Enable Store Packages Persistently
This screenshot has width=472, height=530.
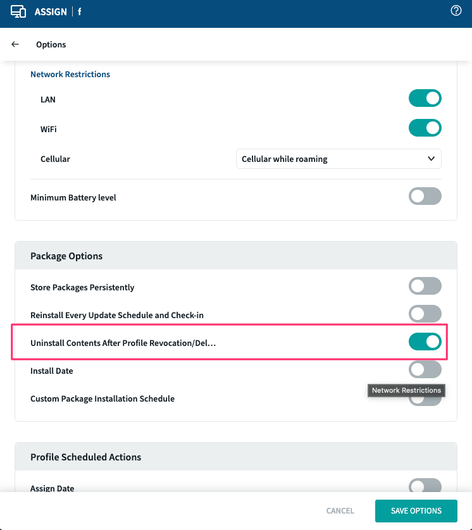tap(425, 287)
